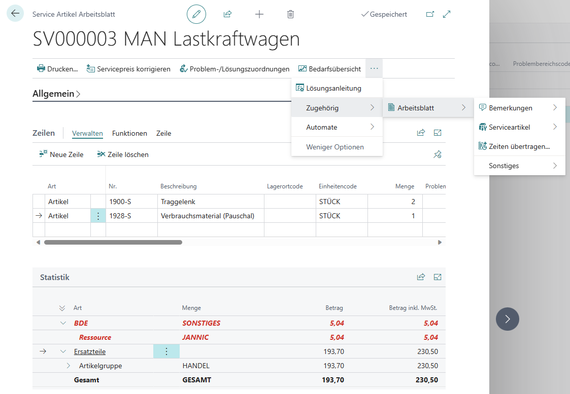Select Lösungsanleitung menu entry
Viewport: 570px width, 394px height.
(x=337, y=88)
